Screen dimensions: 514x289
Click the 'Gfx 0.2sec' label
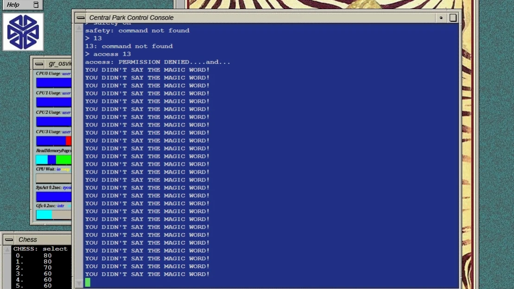[46, 206]
